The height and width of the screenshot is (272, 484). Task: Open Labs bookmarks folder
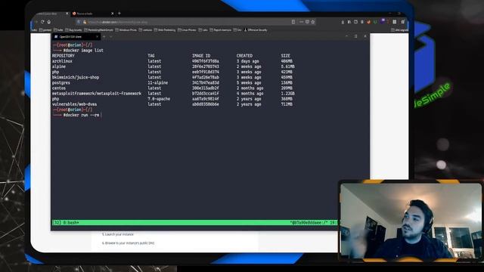pyautogui.click(x=203, y=30)
